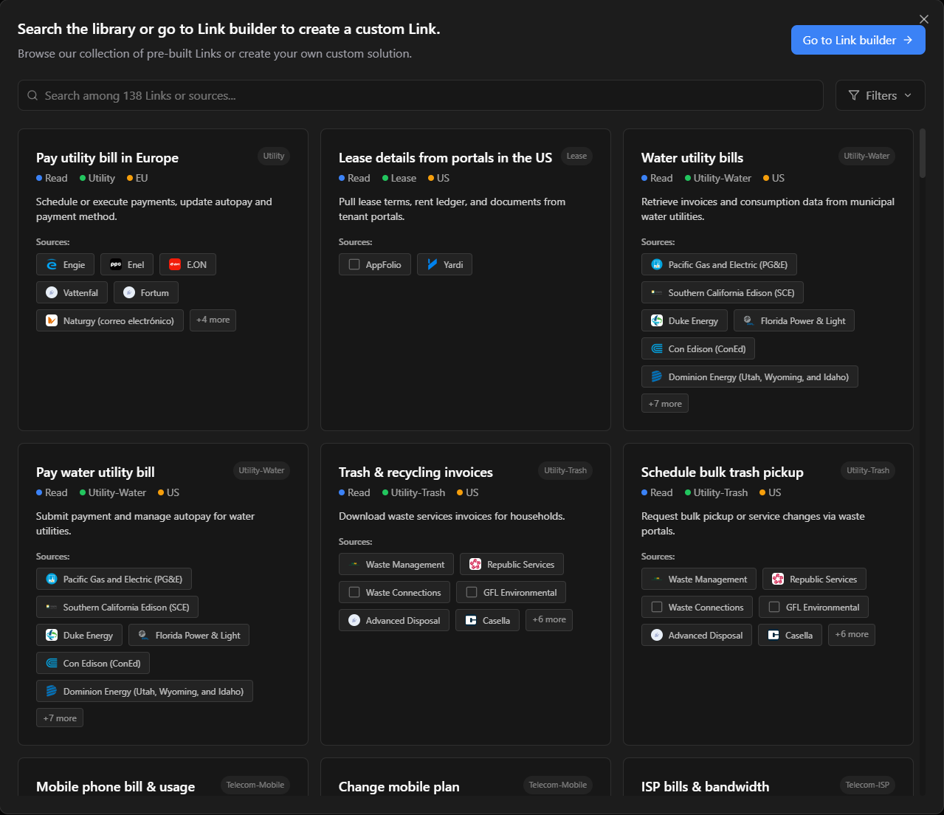Click Dominion Energy logo in Water utility bills card
This screenshot has width=944, height=815.
tap(657, 377)
